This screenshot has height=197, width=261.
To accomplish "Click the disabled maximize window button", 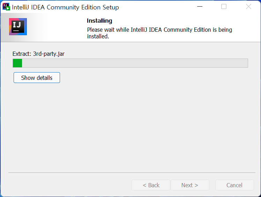I will pyautogui.click(x=224, y=7).
